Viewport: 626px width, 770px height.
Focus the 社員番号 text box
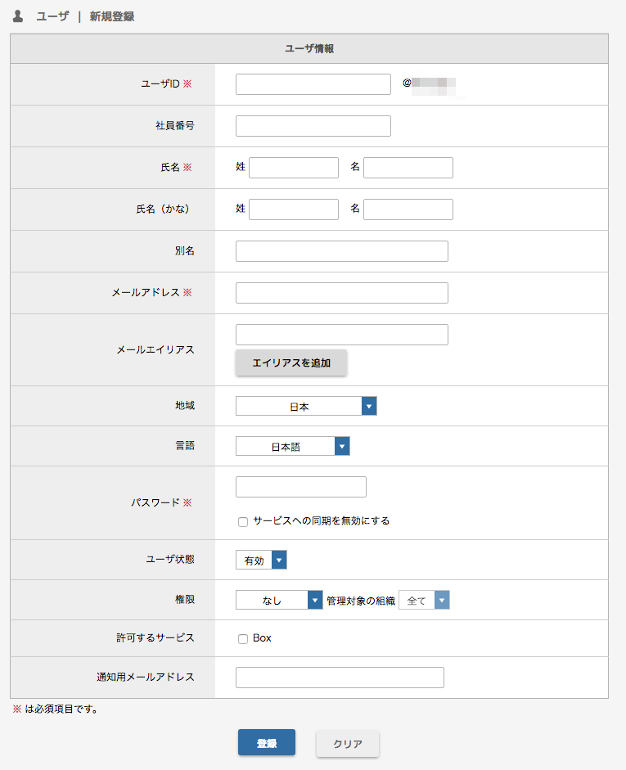click(x=313, y=126)
